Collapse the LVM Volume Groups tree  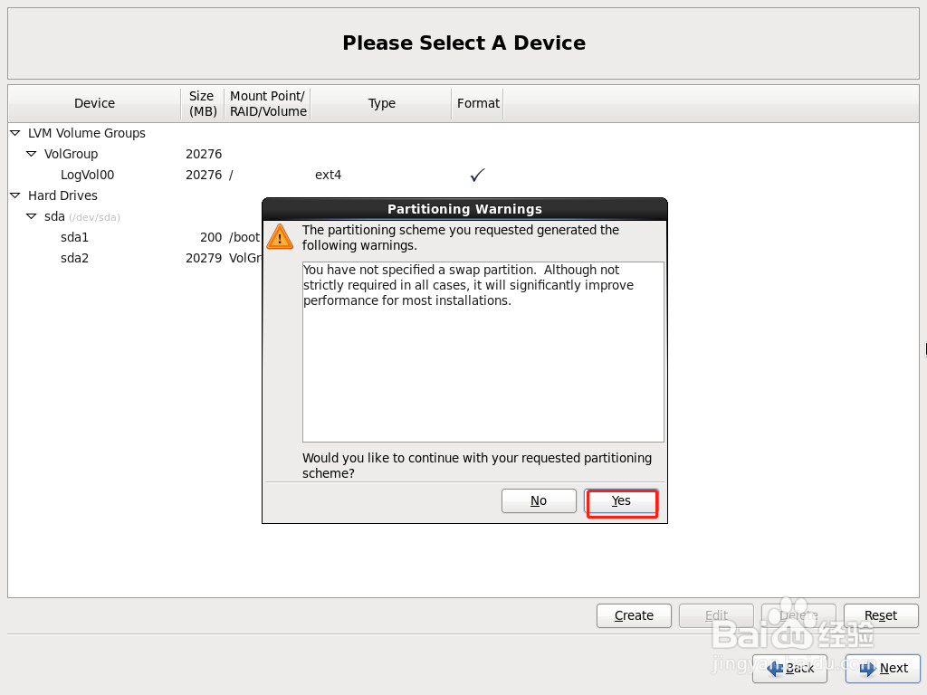tap(15, 133)
